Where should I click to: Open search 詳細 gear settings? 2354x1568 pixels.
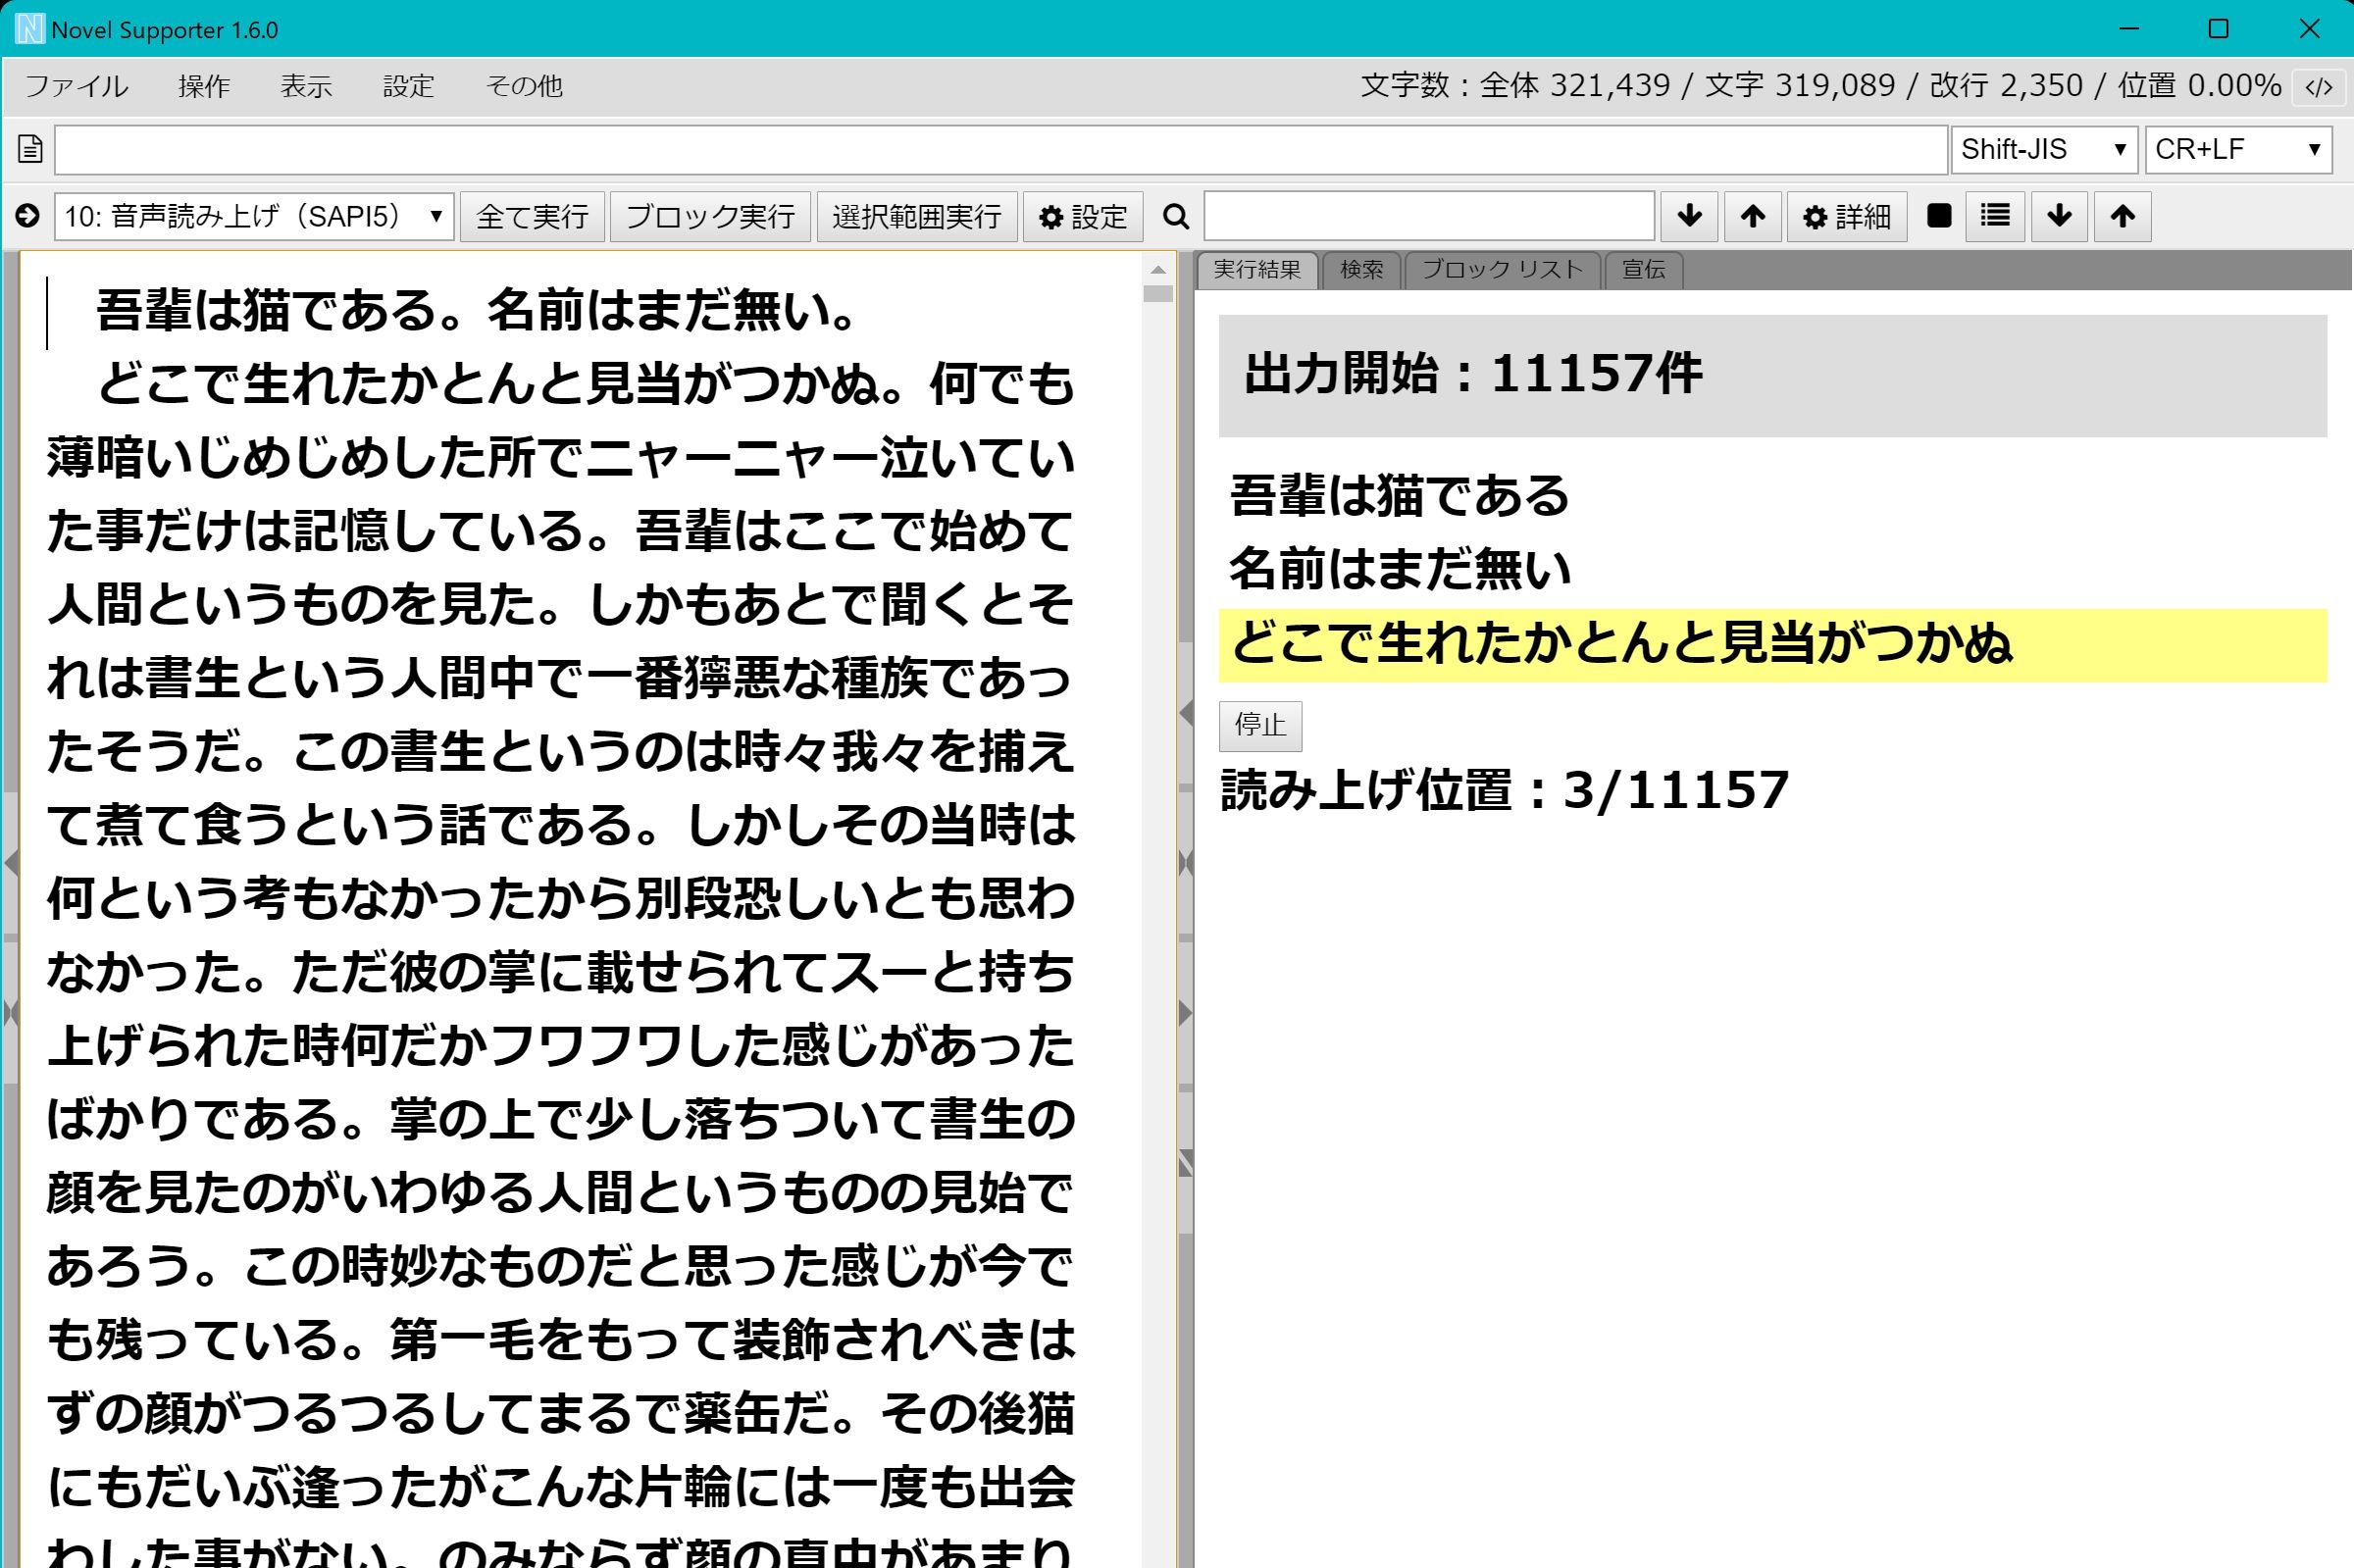coord(1847,217)
